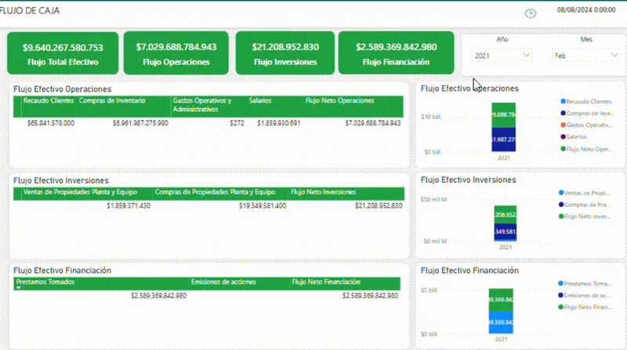
Task: Select the Flujo Operaciones card
Action: click(x=176, y=53)
